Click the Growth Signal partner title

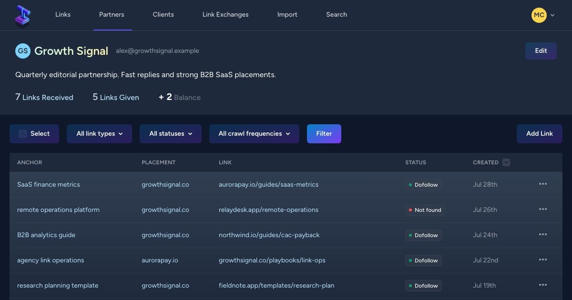[x=71, y=51]
